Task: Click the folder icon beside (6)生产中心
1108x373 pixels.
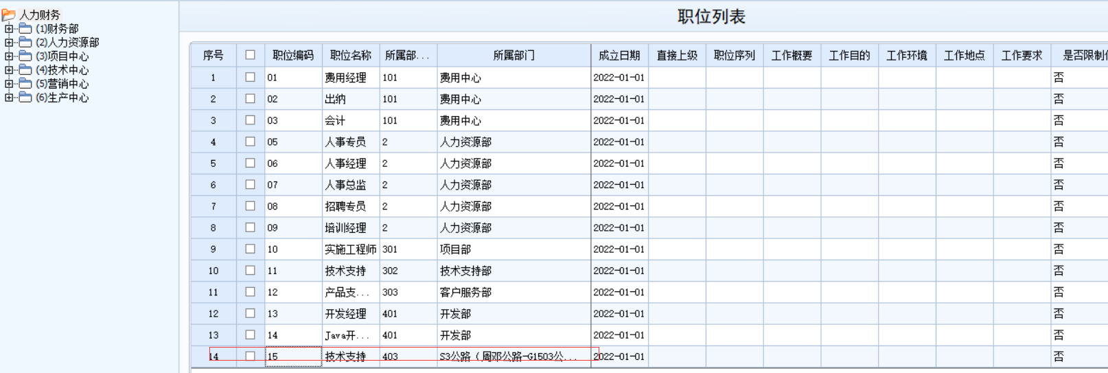Action: (x=25, y=98)
